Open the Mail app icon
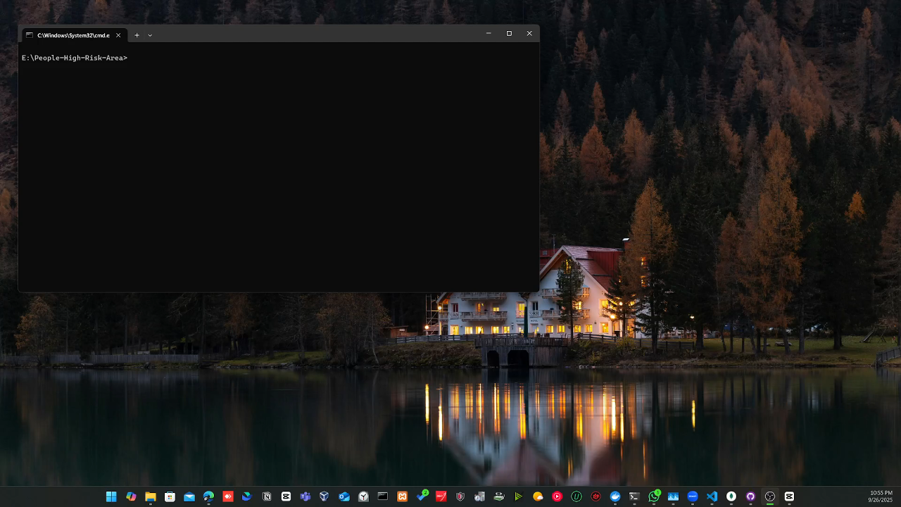Screen dimensions: 901x507 [189, 496]
